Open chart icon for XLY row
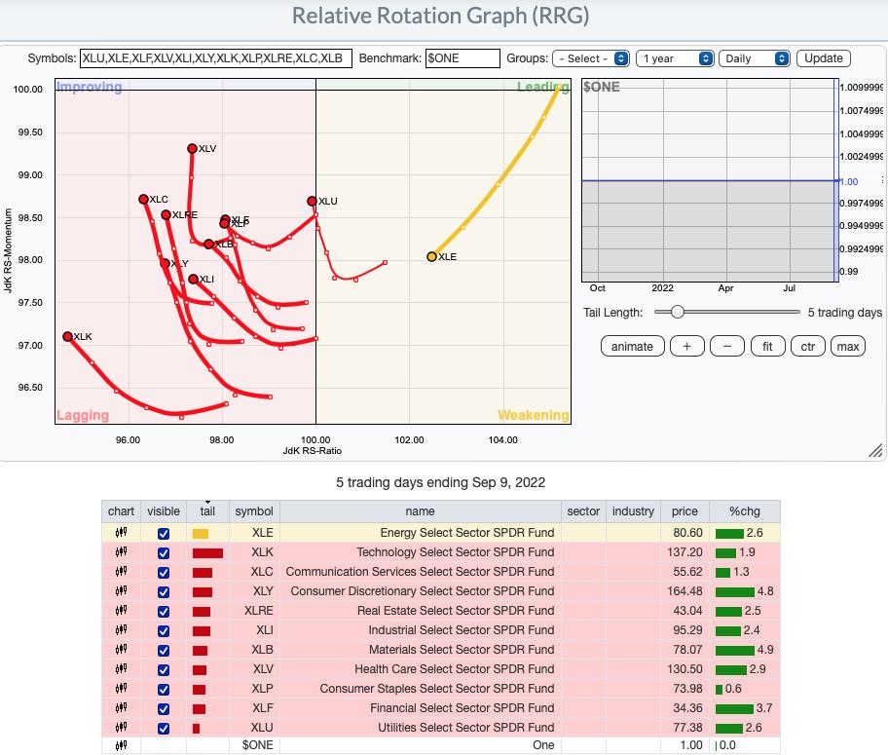Image resolution: width=888 pixels, height=755 pixels. (x=121, y=591)
